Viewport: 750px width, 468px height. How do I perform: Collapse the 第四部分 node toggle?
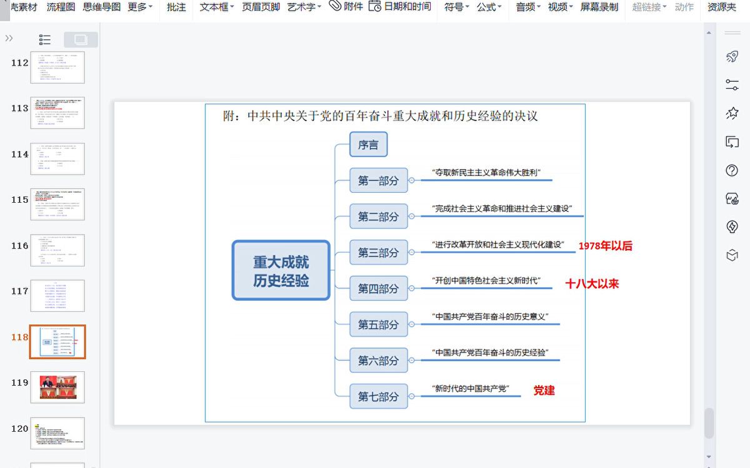point(412,288)
